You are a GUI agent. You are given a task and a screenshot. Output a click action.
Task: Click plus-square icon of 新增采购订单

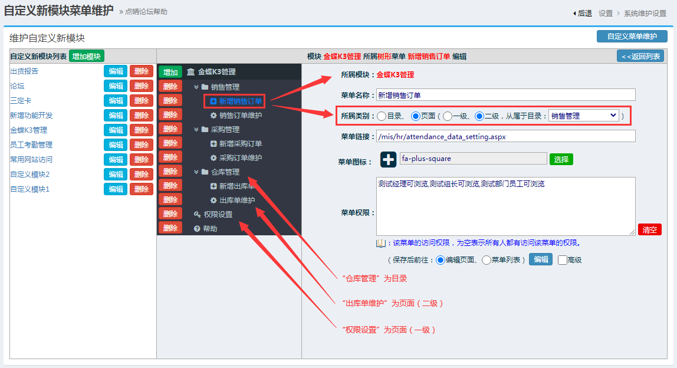click(x=213, y=143)
